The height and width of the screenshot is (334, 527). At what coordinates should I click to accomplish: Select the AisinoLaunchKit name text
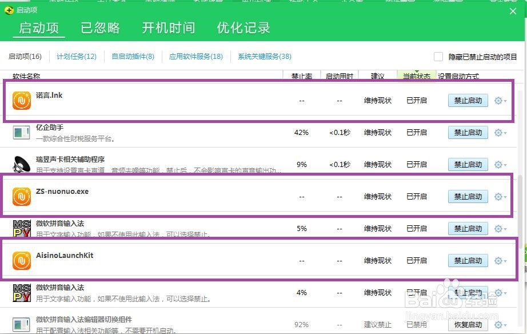(65, 255)
